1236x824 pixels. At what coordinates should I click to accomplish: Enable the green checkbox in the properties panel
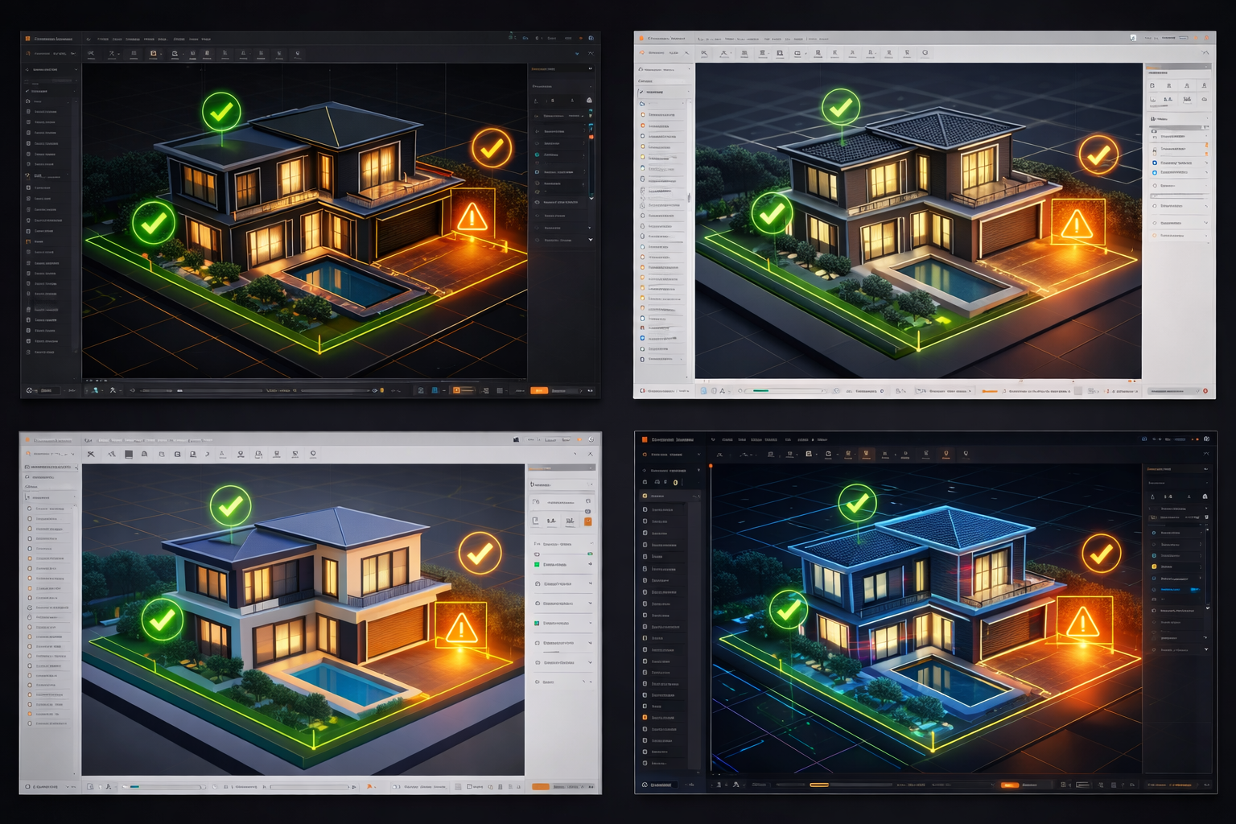click(x=535, y=564)
